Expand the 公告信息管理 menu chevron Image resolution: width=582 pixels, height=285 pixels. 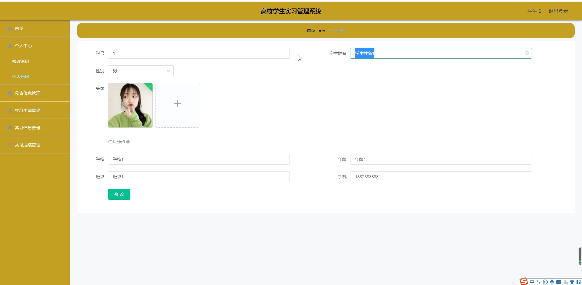(62, 93)
